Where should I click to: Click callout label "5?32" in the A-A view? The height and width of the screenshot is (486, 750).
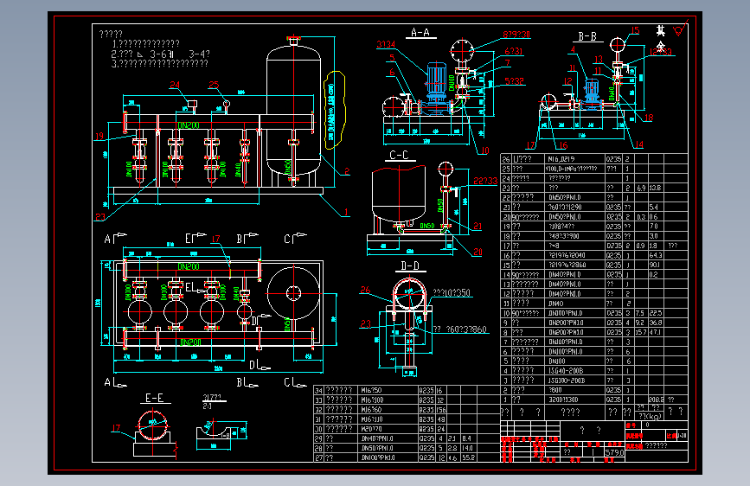click(x=515, y=81)
